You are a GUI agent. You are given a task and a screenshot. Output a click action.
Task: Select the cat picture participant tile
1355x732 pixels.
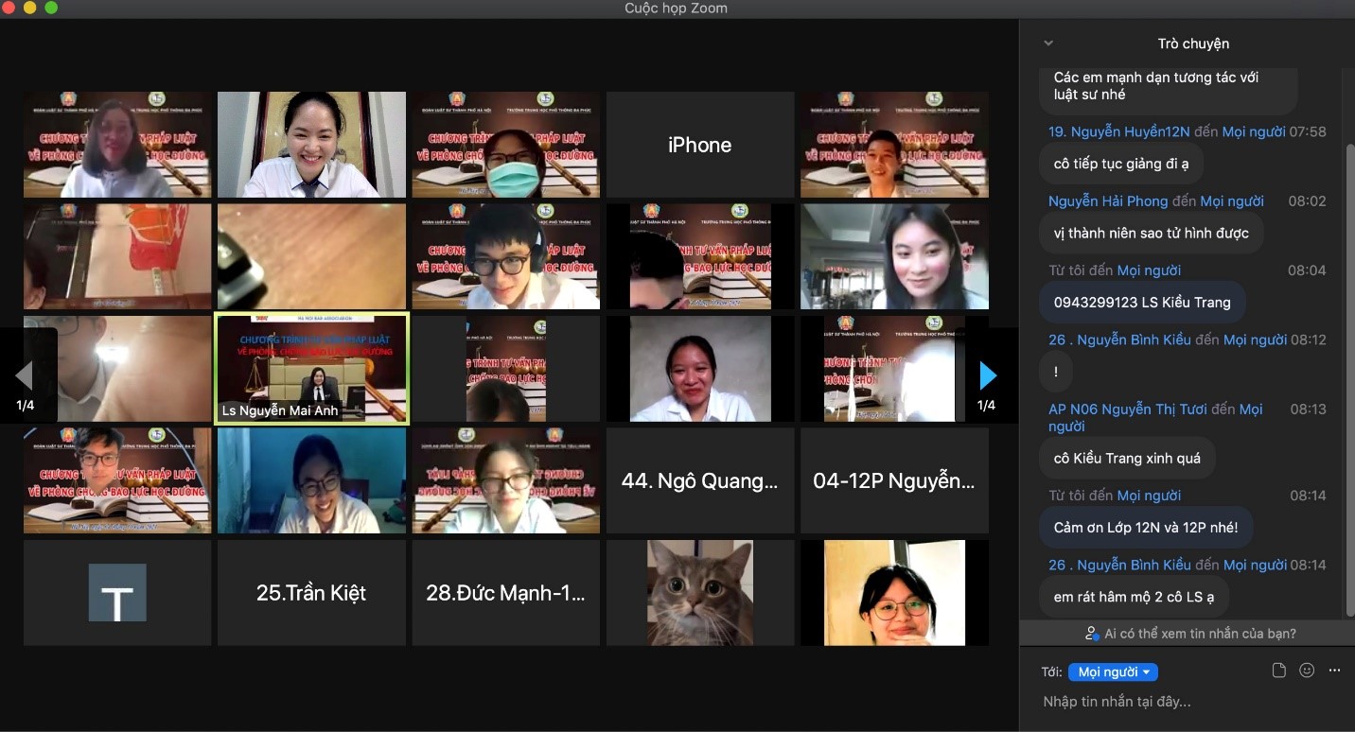[x=699, y=593]
